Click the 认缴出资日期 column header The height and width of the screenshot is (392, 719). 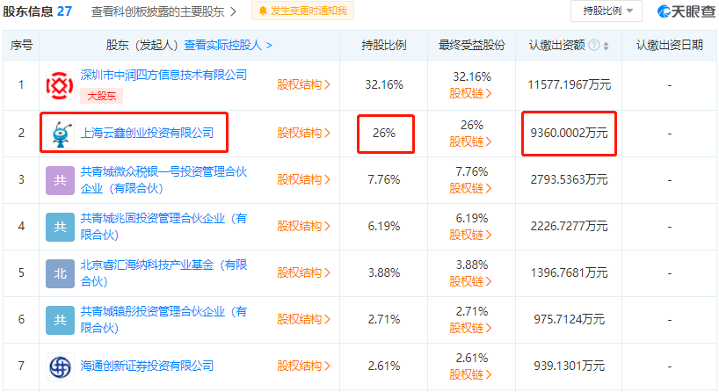coord(670,45)
